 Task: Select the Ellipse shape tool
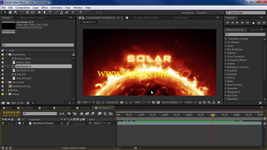tap(39, 12)
